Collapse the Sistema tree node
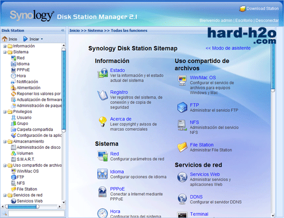Image resolution: width=284 pixels, height=218 pixels. pyautogui.click(x=5, y=52)
